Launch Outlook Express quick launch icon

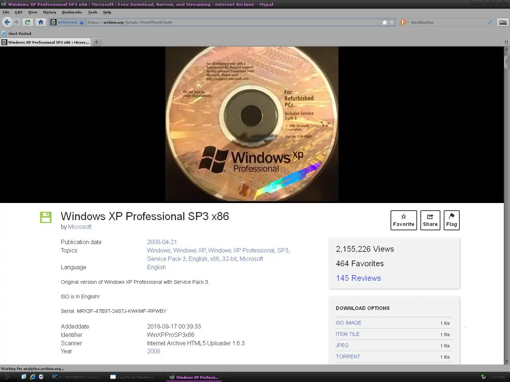24,377
